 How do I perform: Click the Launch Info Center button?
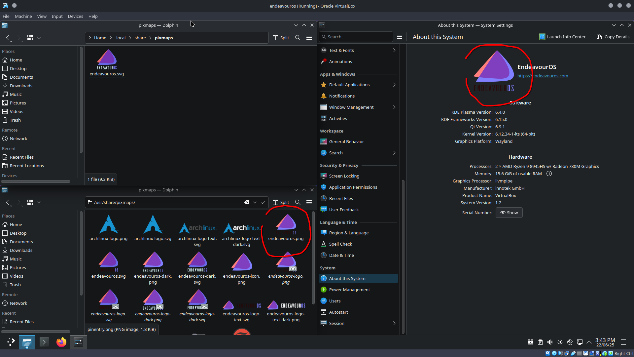pos(564,37)
